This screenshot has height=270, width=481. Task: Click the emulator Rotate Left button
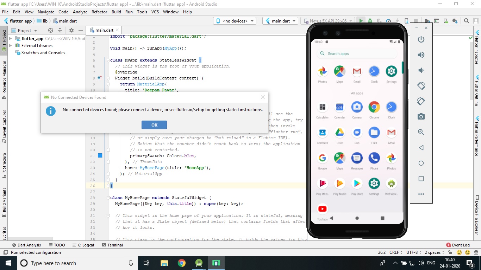click(x=421, y=86)
